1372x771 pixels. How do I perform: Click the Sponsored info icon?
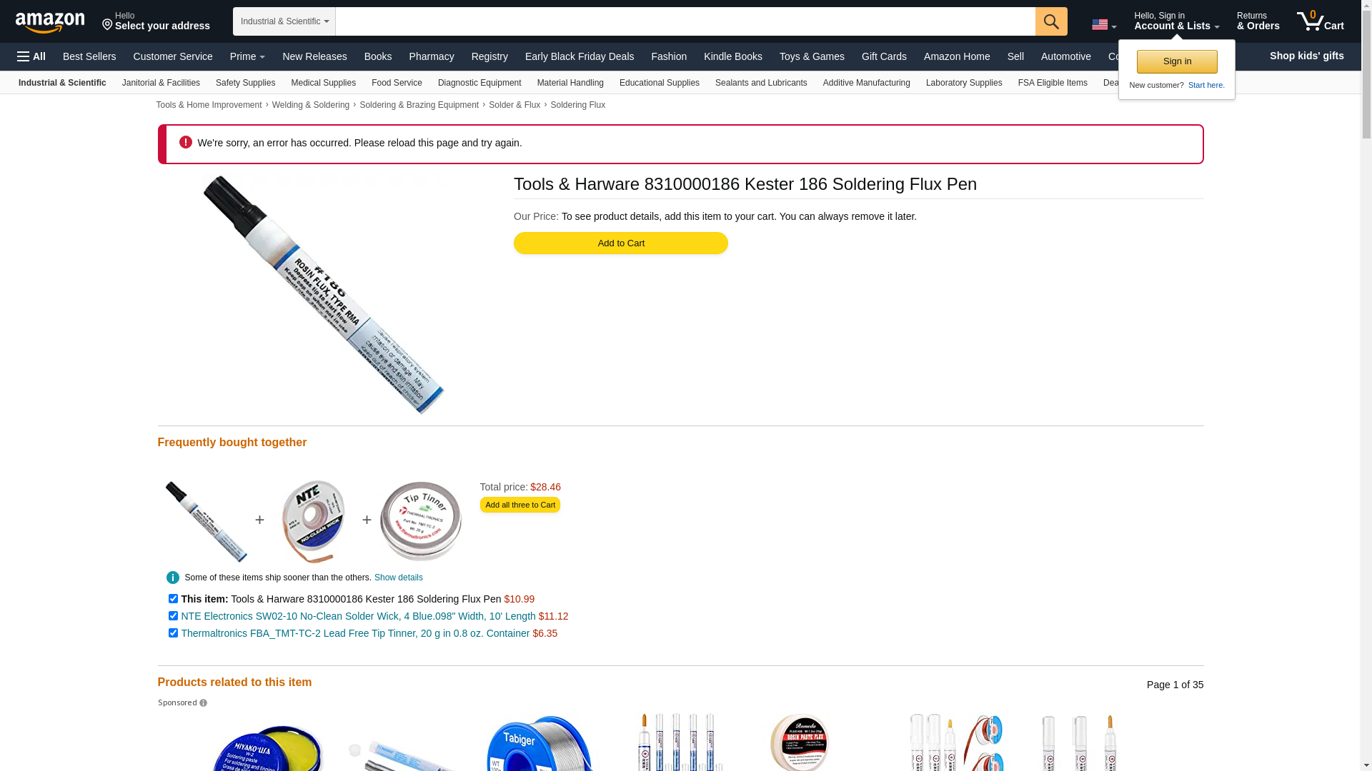(x=203, y=703)
